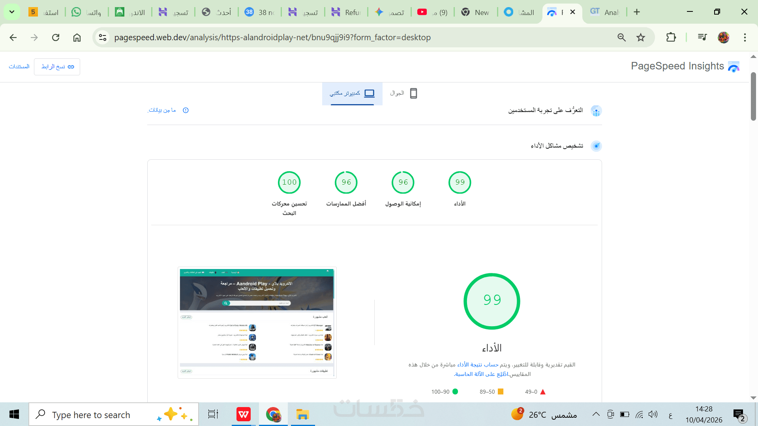Image resolution: width=758 pixels, height=426 pixels.
Task: Click the site information icon in address bar
Action: 103,37
